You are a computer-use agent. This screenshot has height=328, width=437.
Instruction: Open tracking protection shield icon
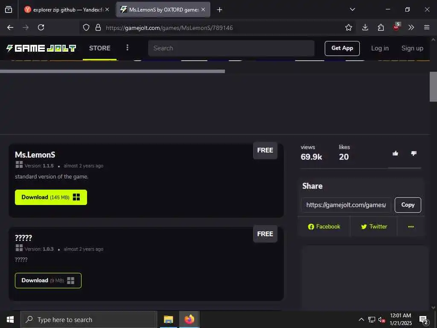(86, 27)
